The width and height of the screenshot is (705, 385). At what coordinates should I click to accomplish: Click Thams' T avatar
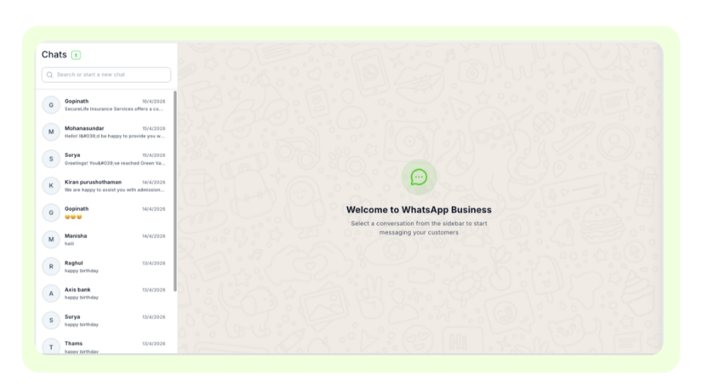click(51, 346)
